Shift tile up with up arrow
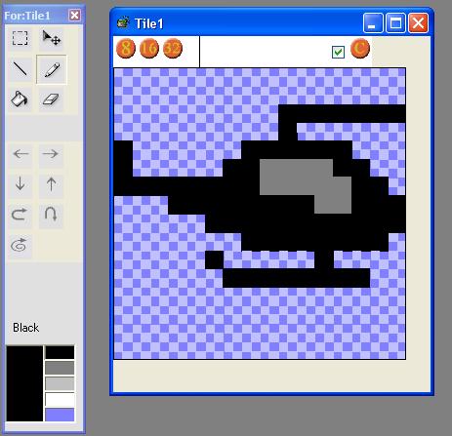Viewport: 452px width, 436px height. pyautogui.click(x=51, y=184)
